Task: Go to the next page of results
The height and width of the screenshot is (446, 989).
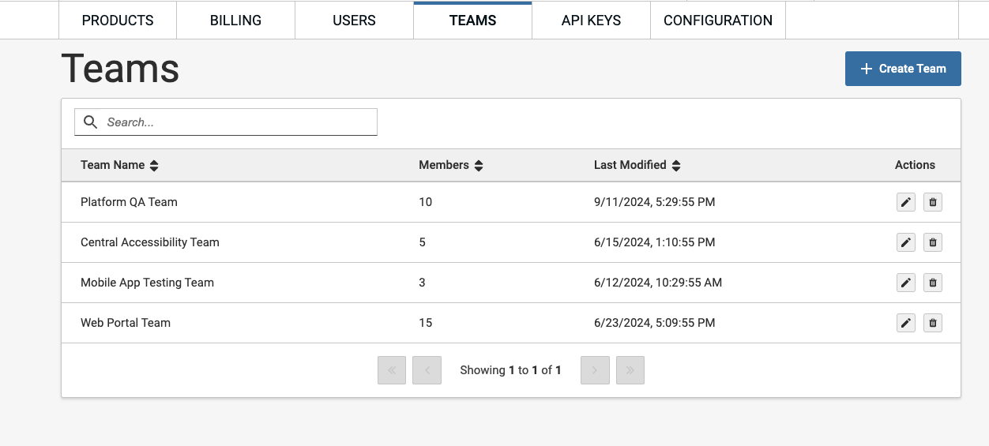Action: pyautogui.click(x=595, y=370)
